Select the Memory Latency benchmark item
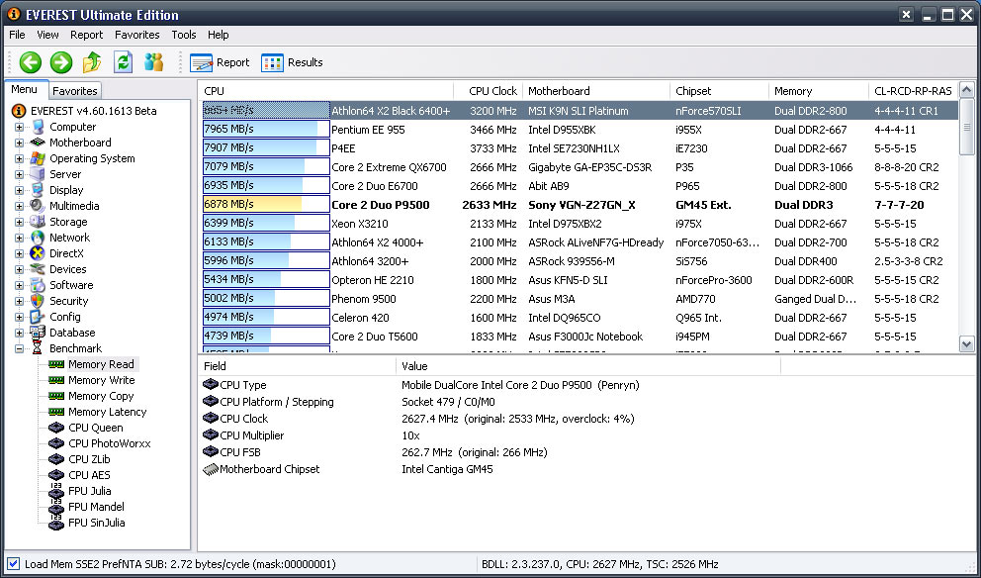The height and width of the screenshot is (578, 981). (108, 412)
